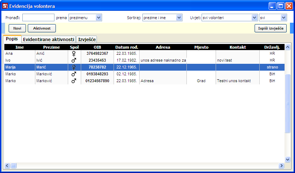
Task: Expand the second 'svi' filter dropdown
Action: [x=283, y=17]
